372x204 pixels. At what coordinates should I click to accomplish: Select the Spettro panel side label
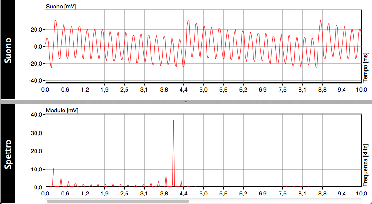(x=8, y=154)
